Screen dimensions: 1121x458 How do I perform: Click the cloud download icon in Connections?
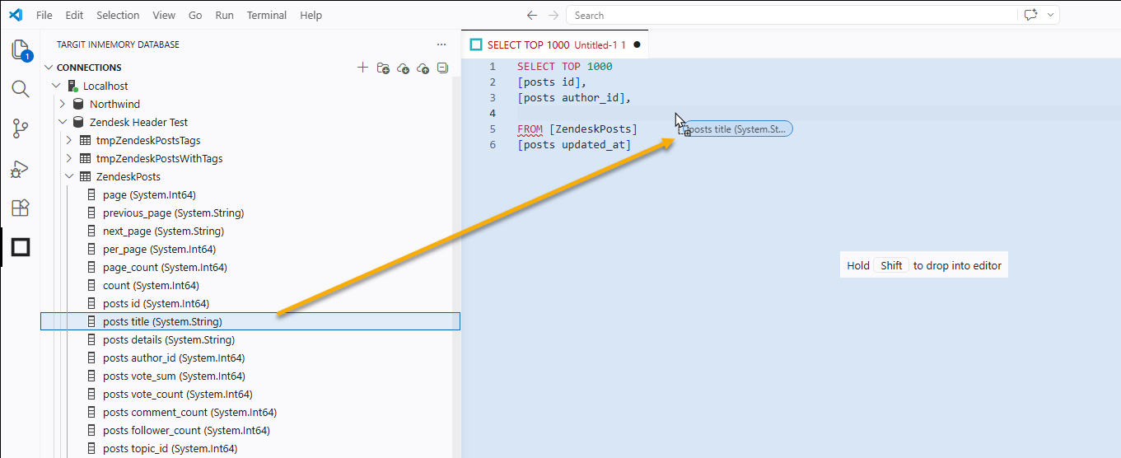pyautogui.click(x=403, y=68)
